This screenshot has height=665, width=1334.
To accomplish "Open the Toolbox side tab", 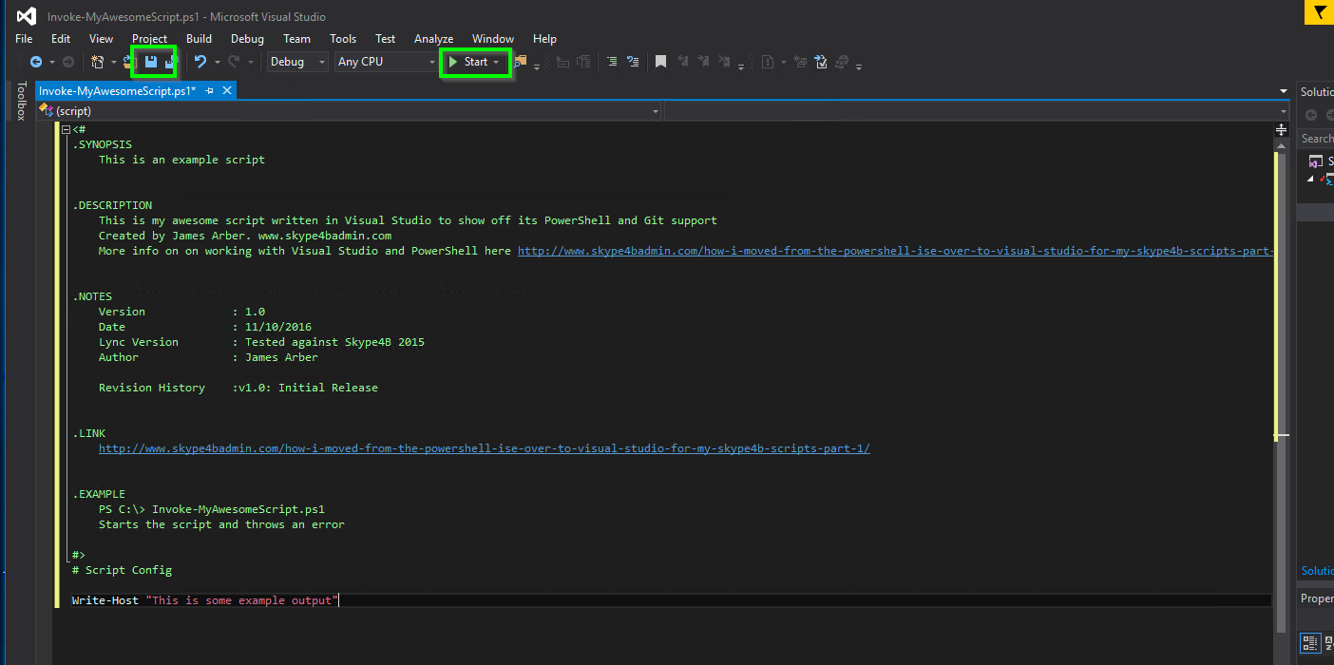I will [20, 101].
